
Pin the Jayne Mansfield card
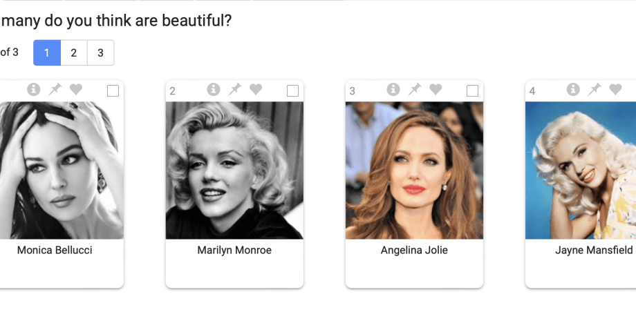(595, 89)
